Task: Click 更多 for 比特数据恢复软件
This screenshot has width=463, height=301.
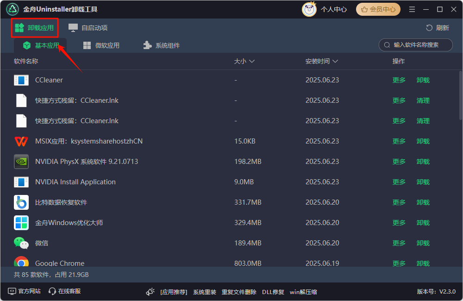Action: 399,202
